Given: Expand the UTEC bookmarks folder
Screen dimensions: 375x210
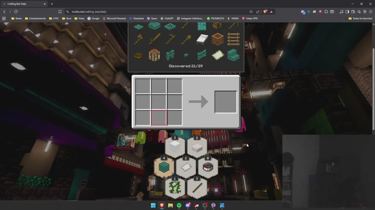Looking at the screenshot, I should coord(54,18).
